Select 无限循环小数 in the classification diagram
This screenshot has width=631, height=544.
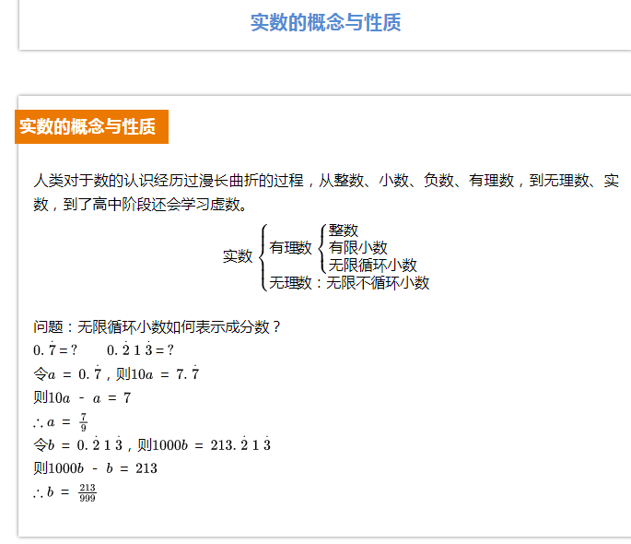click(372, 265)
